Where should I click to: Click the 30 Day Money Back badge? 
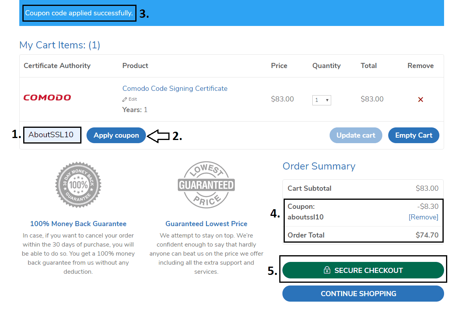click(x=78, y=184)
